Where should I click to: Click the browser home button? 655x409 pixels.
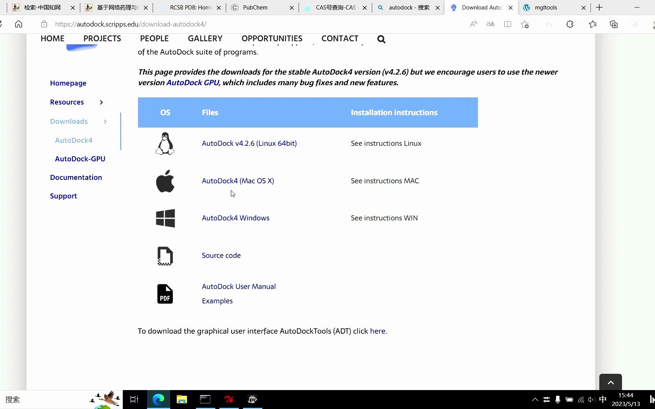click(19, 24)
